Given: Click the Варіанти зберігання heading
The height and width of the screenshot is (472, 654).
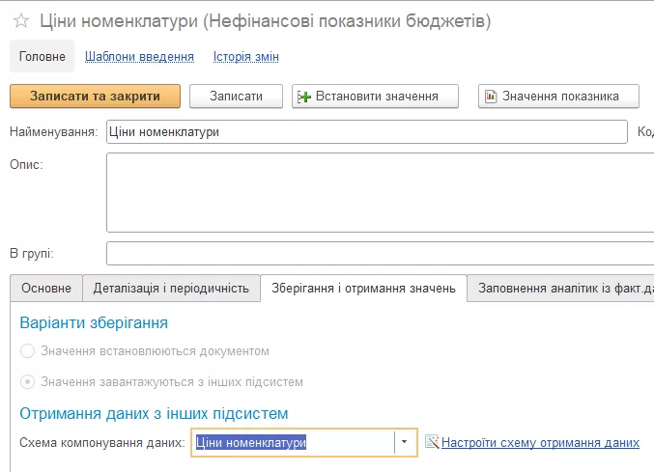Looking at the screenshot, I should (x=94, y=322).
